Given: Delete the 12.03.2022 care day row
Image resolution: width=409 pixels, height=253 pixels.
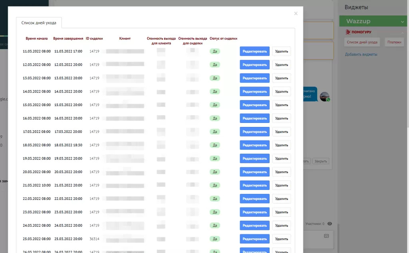Looking at the screenshot, I should [282, 65].
